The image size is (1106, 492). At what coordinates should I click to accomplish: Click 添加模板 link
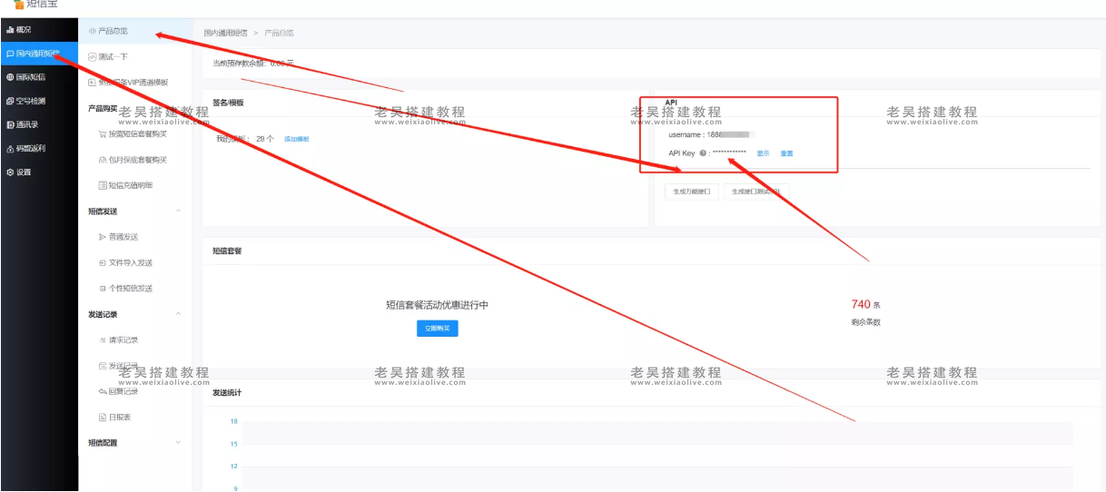click(x=297, y=139)
